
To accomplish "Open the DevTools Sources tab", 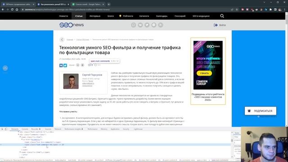I will [48, 129].
